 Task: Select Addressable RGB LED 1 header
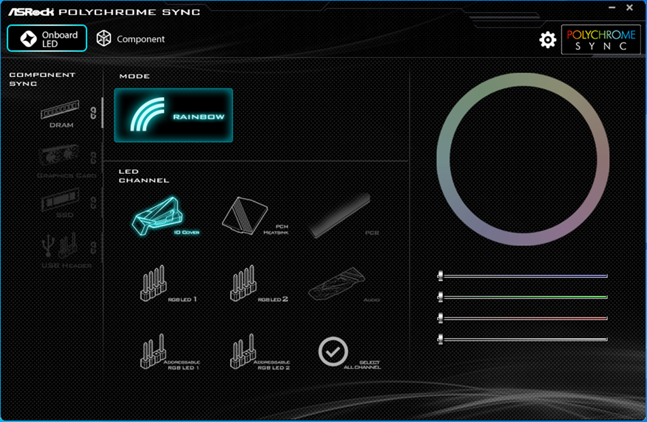tap(169, 352)
